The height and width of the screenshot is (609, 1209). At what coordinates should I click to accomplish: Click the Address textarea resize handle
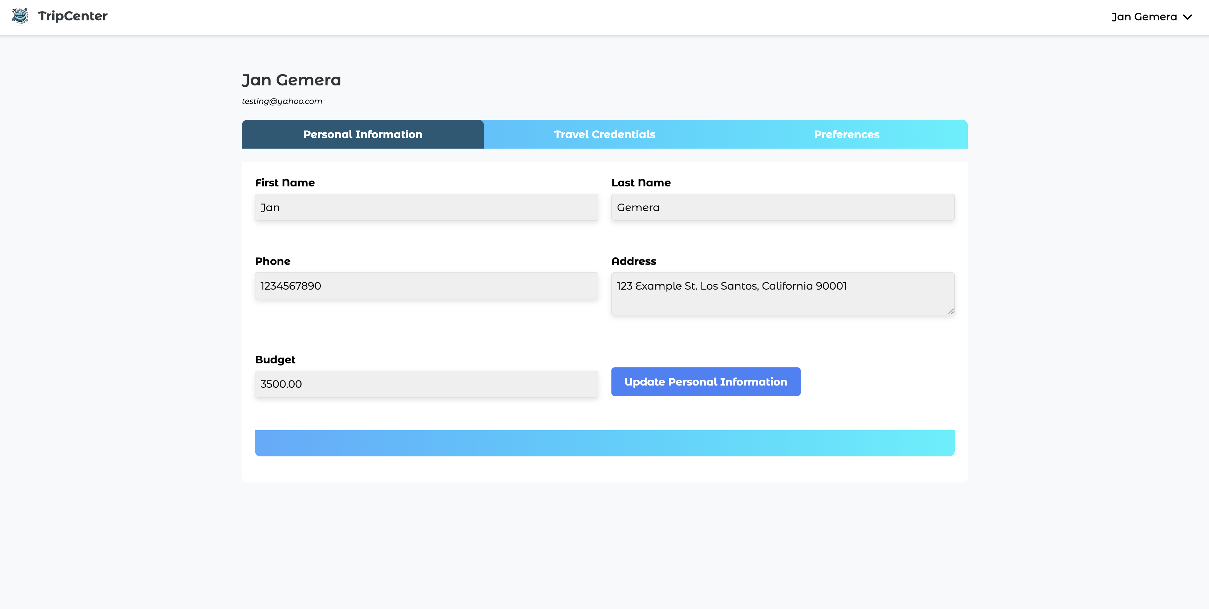[951, 311]
